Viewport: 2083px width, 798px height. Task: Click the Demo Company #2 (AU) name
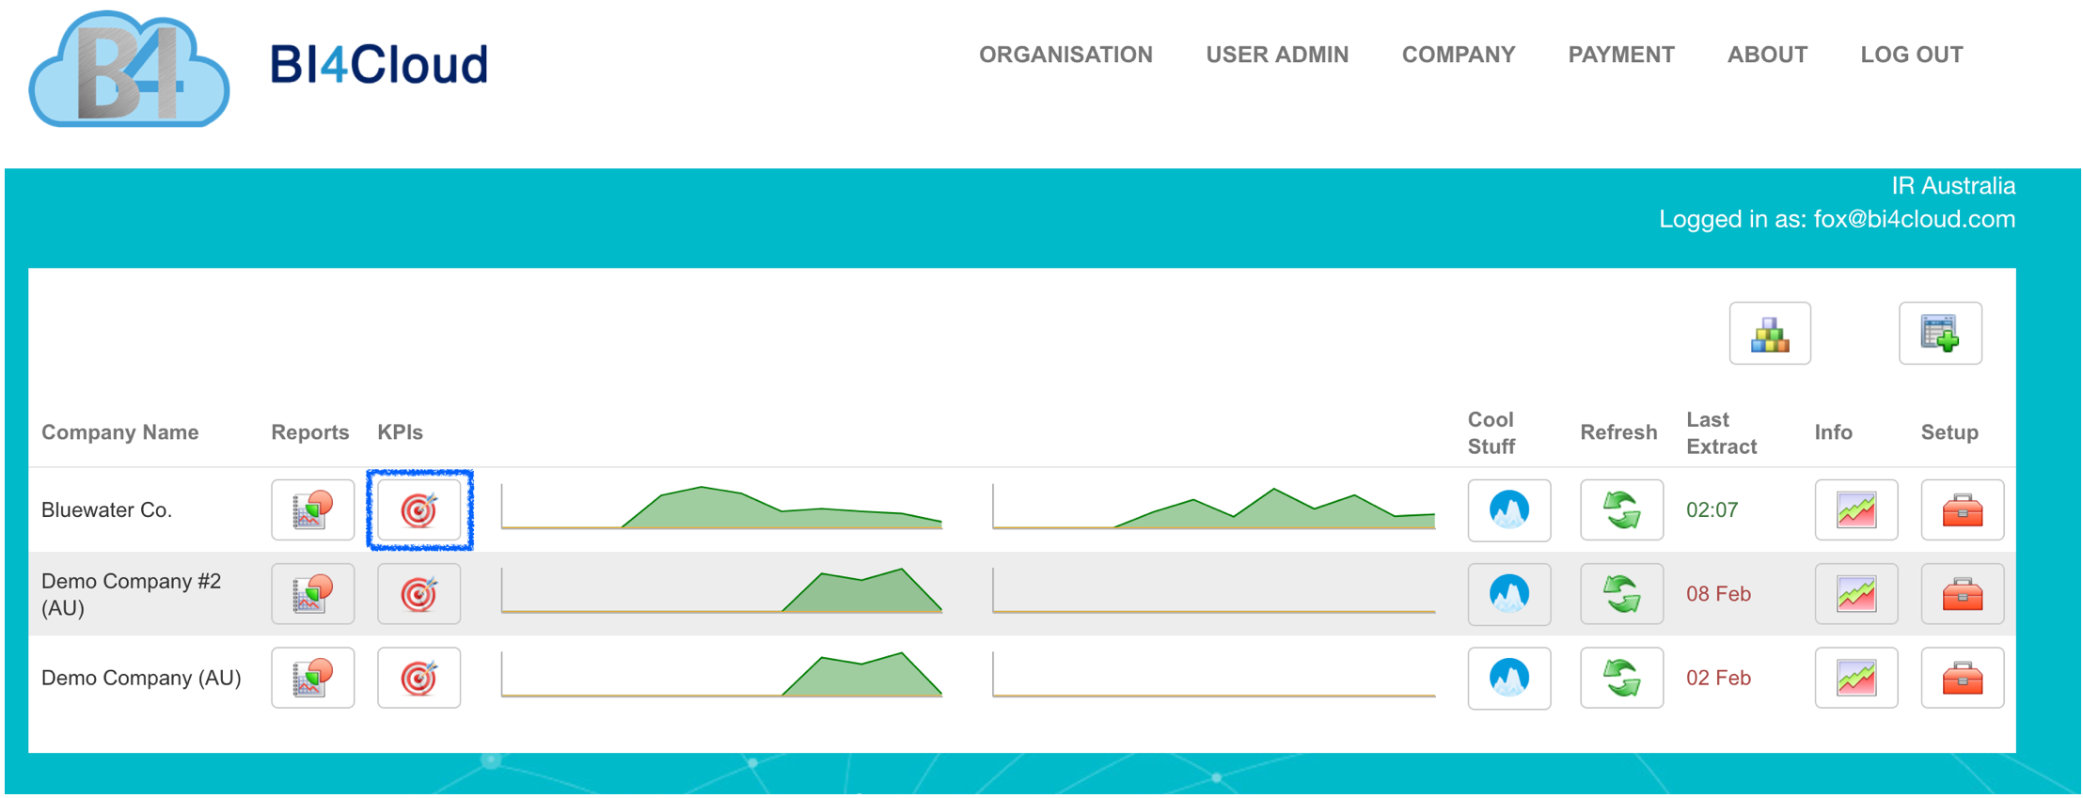coord(131,594)
